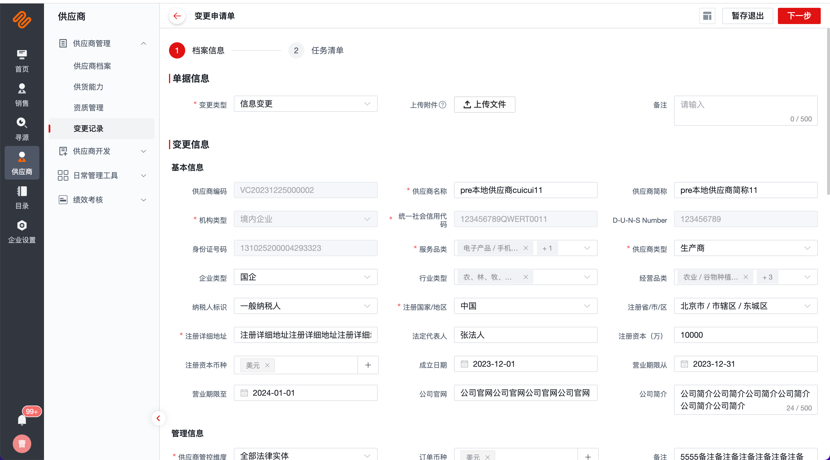Remove 美元 tag in 订单币种

pyautogui.click(x=488, y=457)
